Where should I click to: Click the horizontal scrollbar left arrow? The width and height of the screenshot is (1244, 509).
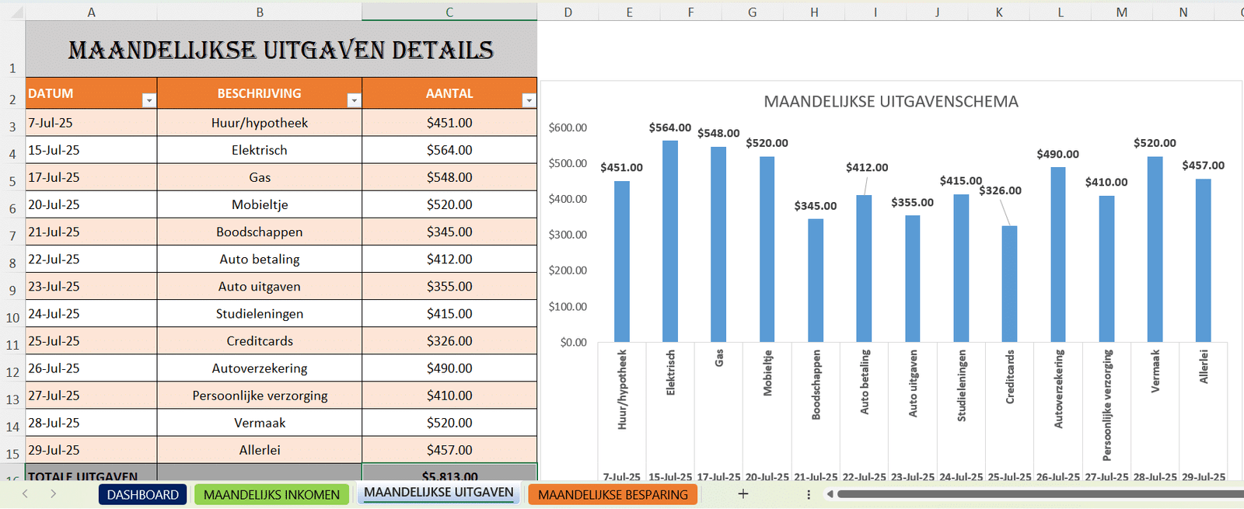click(x=830, y=494)
